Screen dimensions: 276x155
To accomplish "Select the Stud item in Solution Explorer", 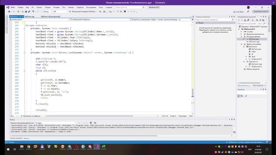I will (x=253, y=56).
